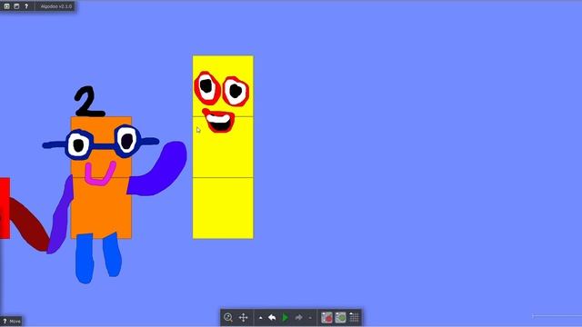
Task: Open the small dropdown mark beside Redo
Action: (x=310, y=318)
